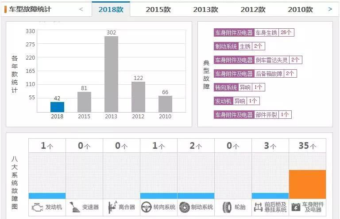Switch to the 2015款 tab
This screenshot has width=340, height=219.
coord(158,9)
